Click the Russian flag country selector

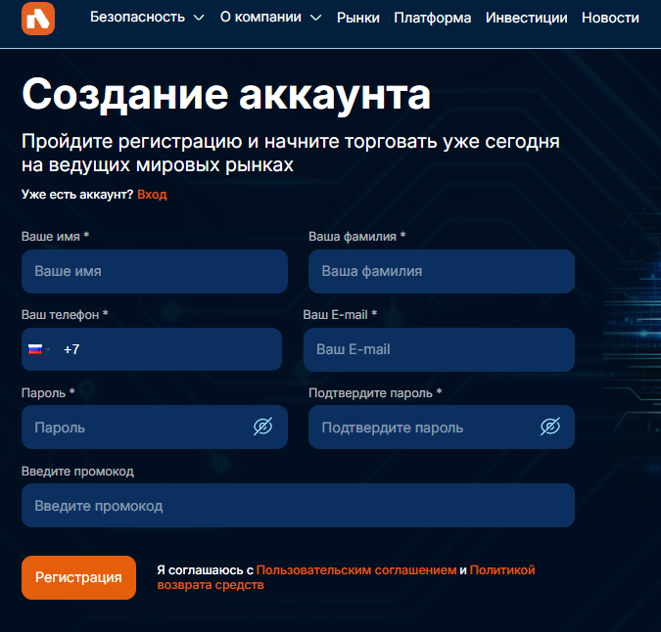[38, 349]
